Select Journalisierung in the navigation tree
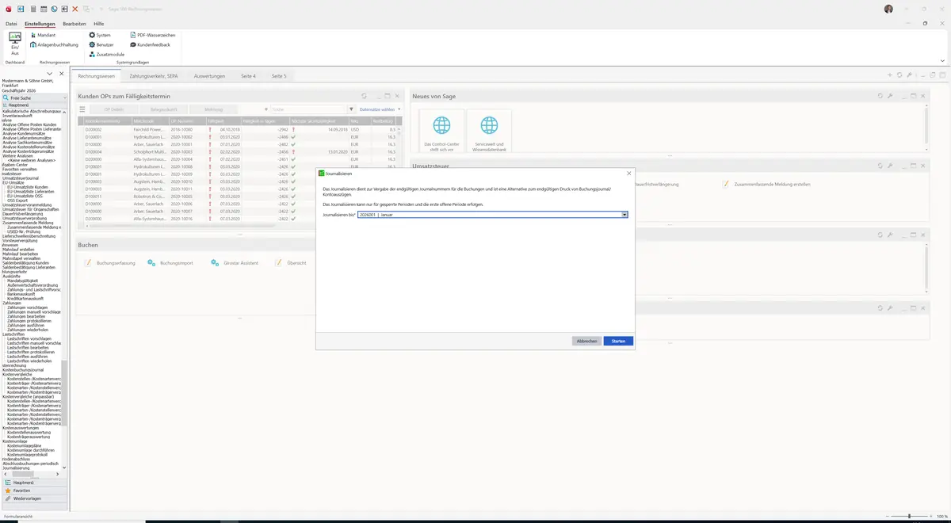Viewport: 951px width, 523px height. point(16,468)
